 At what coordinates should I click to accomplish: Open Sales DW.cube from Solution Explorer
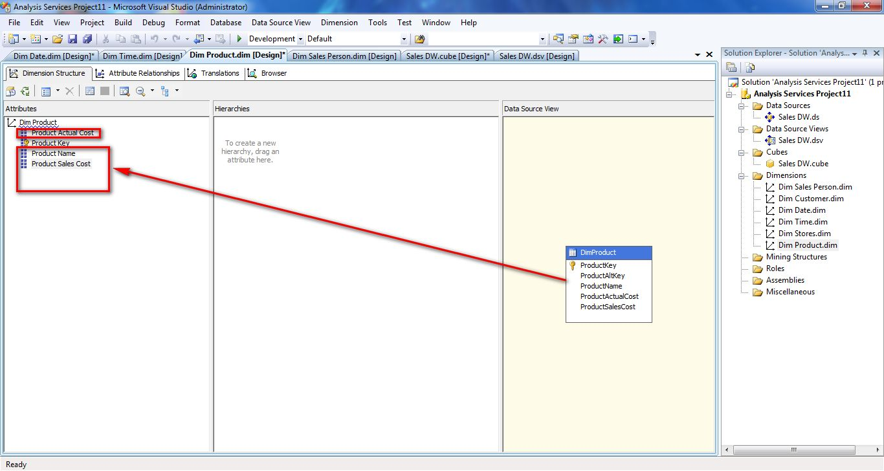pyautogui.click(x=802, y=164)
